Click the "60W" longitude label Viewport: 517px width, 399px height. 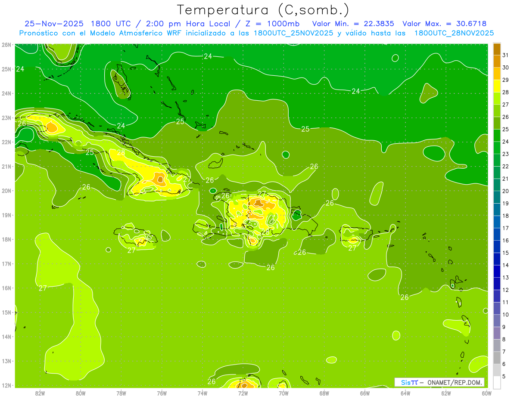487,393
